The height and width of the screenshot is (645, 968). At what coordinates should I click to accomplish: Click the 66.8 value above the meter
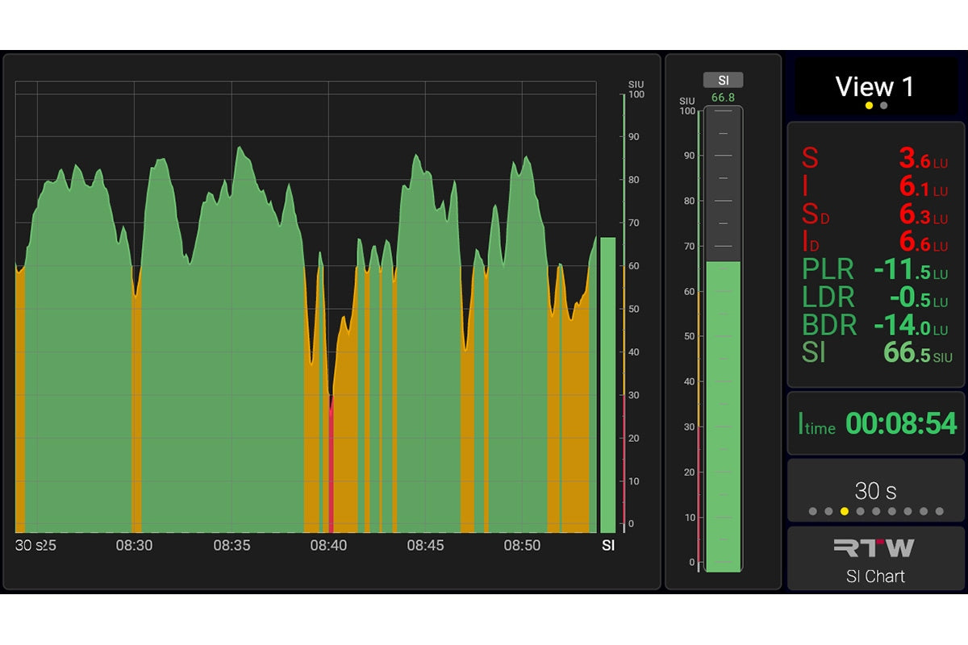click(723, 98)
